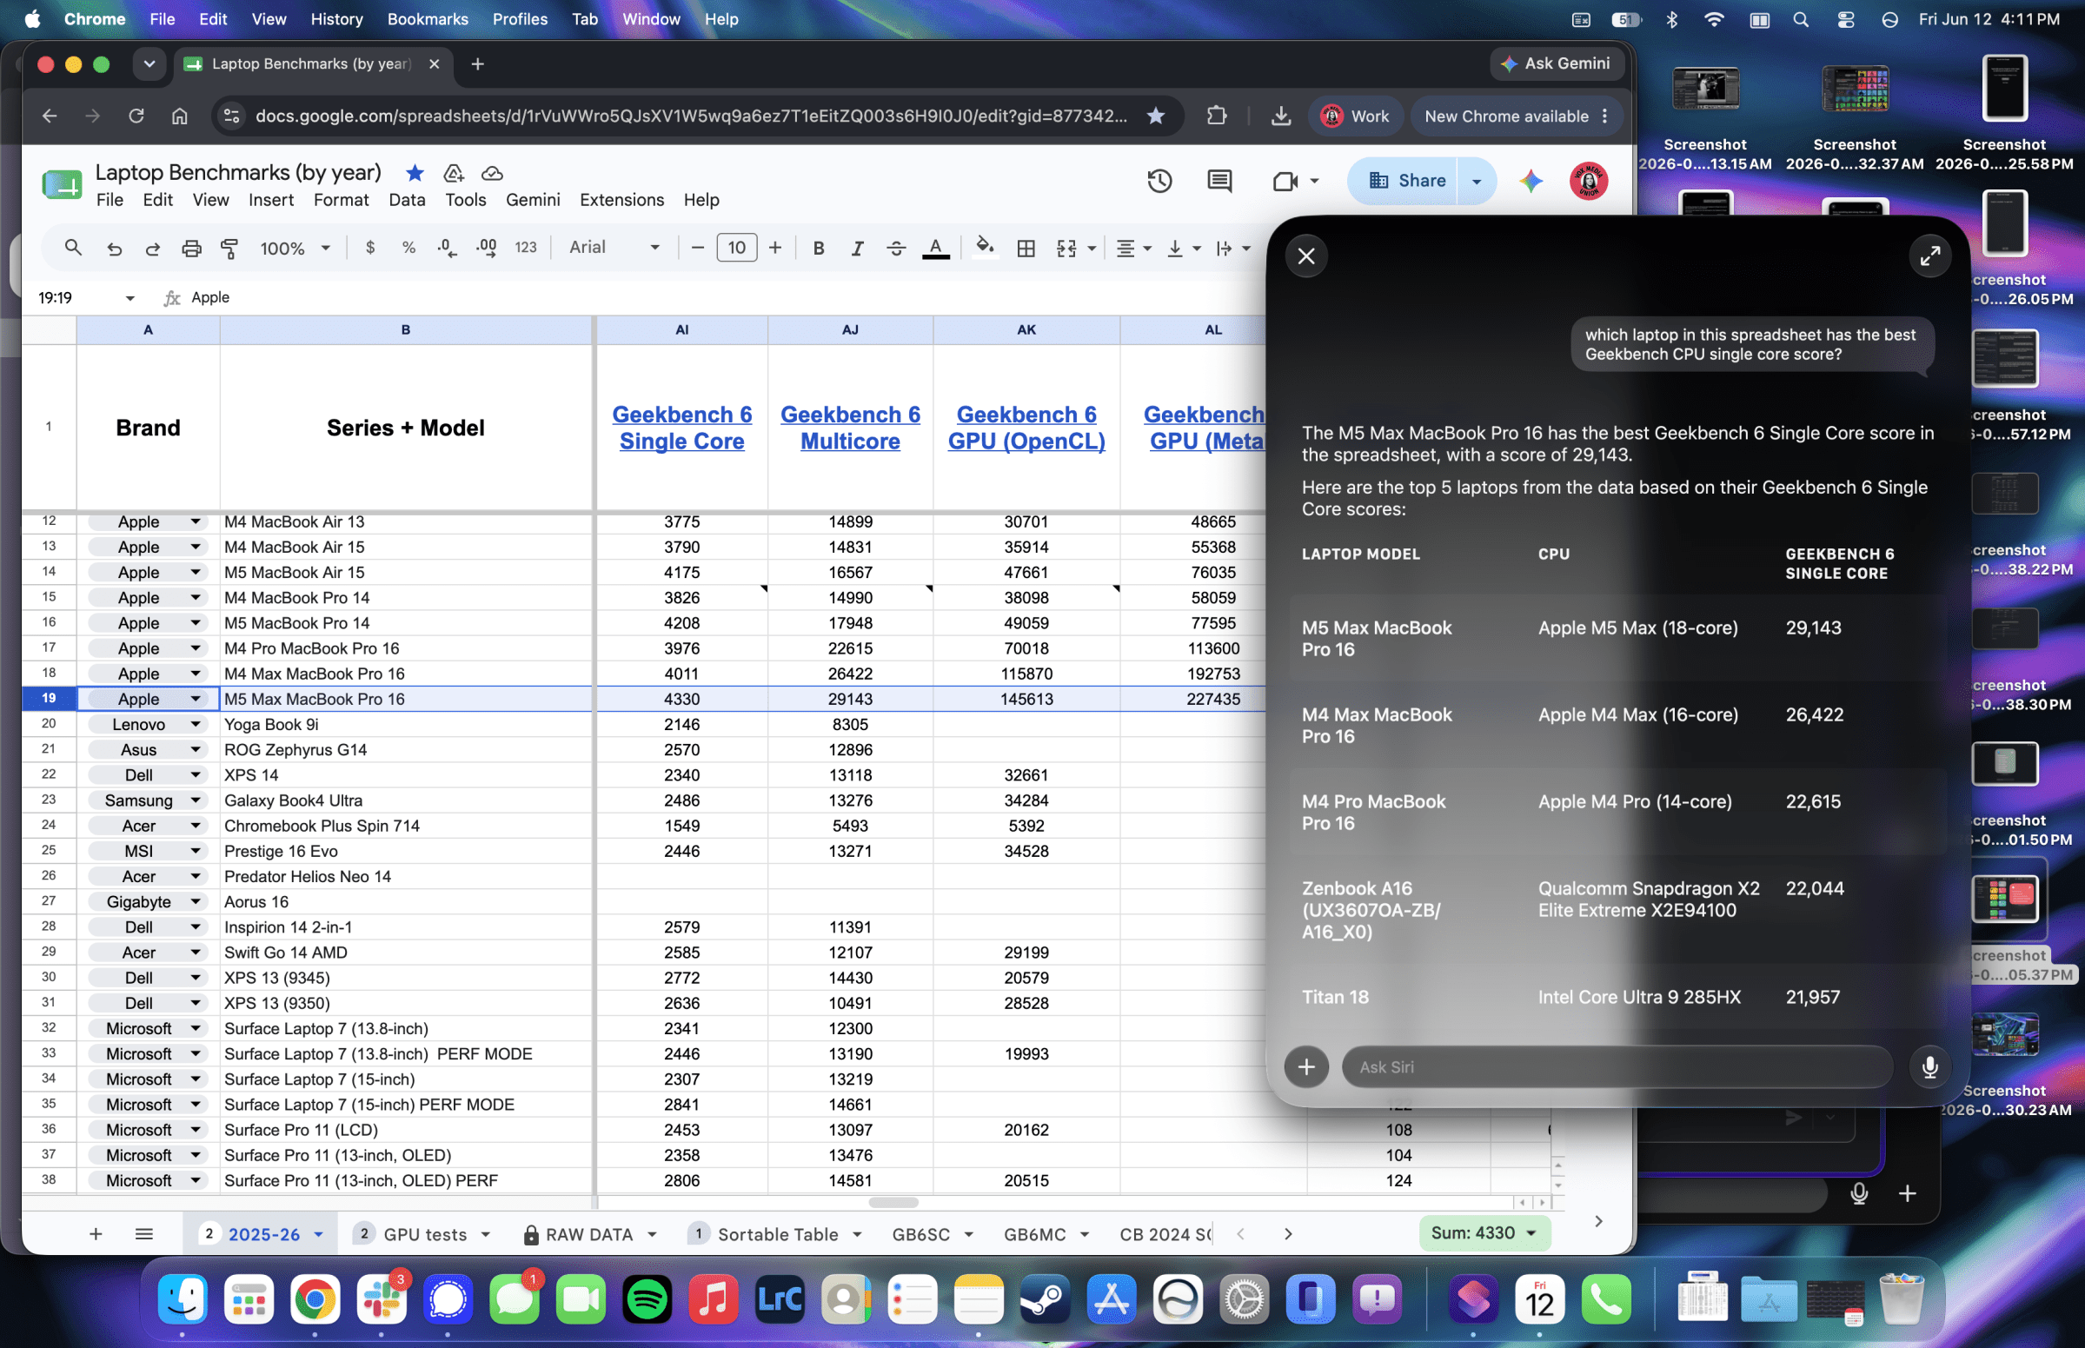This screenshot has width=2085, height=1348.
Task: Open the fill color bucket
Action: pos(985,248)
